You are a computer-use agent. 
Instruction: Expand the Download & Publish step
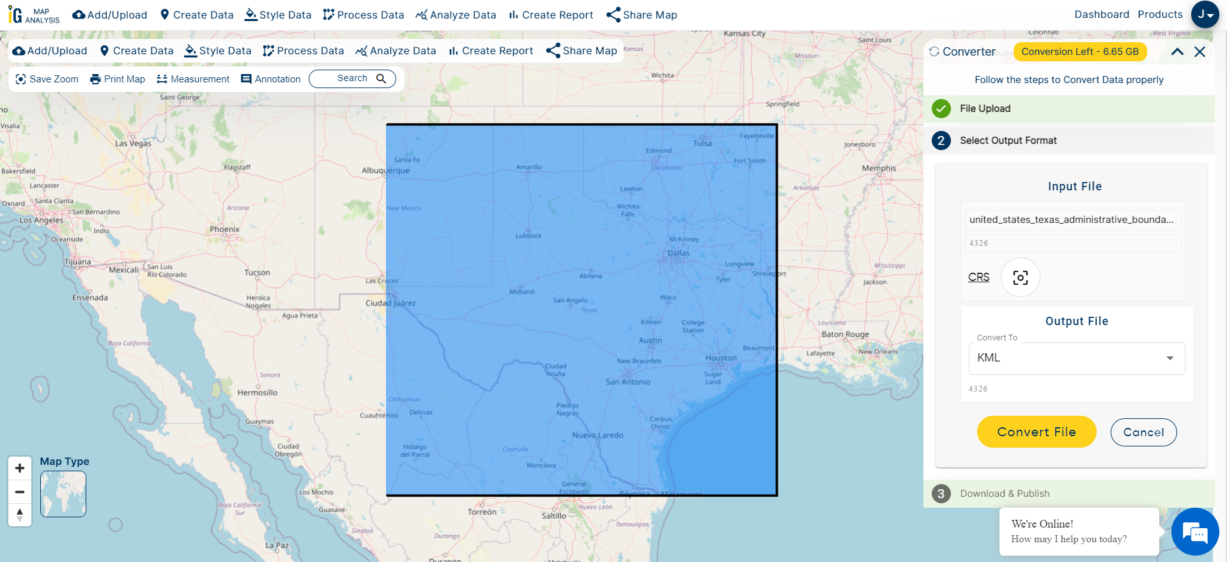[x=1005, y=494]
